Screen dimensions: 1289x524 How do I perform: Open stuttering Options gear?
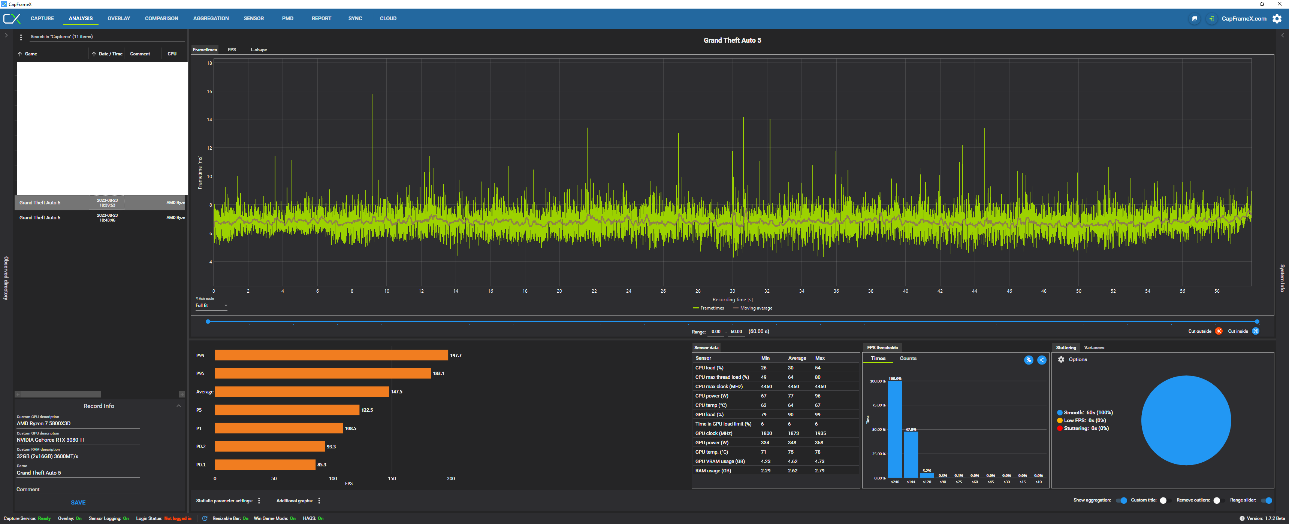pyautogui.click(x=1061, y=359)
